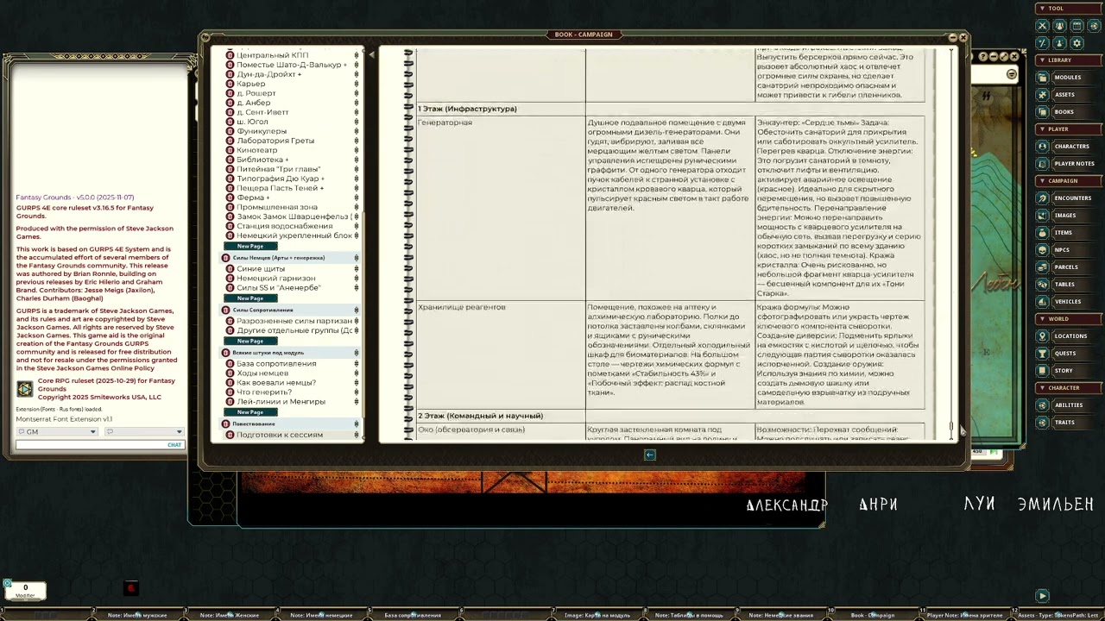Click New Page under Силы Немцев chapter
This screenshot has height=621, width=1105.
[x=250, y=298]
